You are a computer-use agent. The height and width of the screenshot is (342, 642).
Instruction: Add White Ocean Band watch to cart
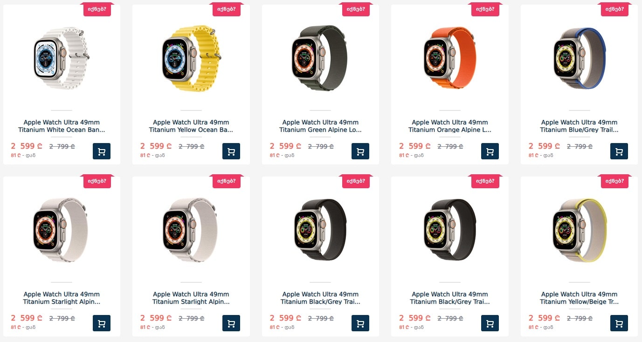pos(102,151)
